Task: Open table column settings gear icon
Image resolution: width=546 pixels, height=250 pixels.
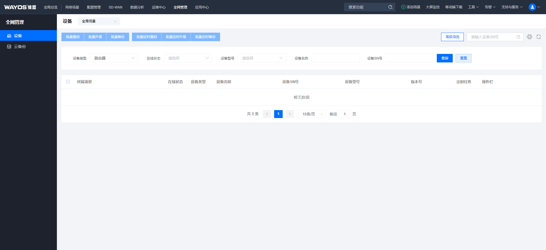Action: (x=529, y=37)
